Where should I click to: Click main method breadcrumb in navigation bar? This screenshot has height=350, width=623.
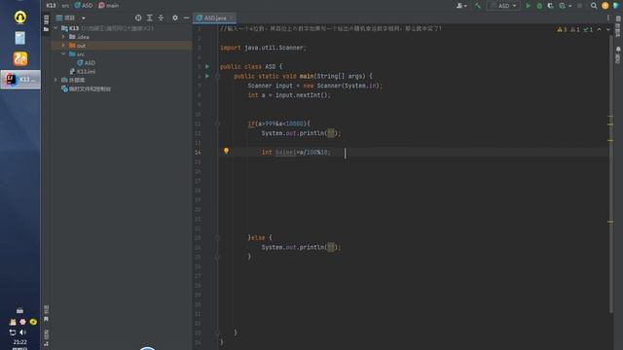coord(108,6)
